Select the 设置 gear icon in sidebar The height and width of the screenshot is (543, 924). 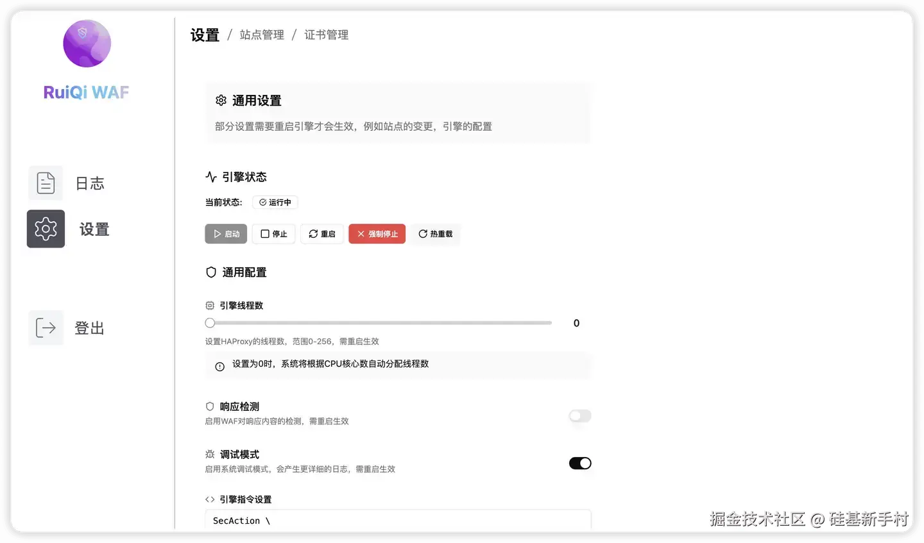click(45, 229)
